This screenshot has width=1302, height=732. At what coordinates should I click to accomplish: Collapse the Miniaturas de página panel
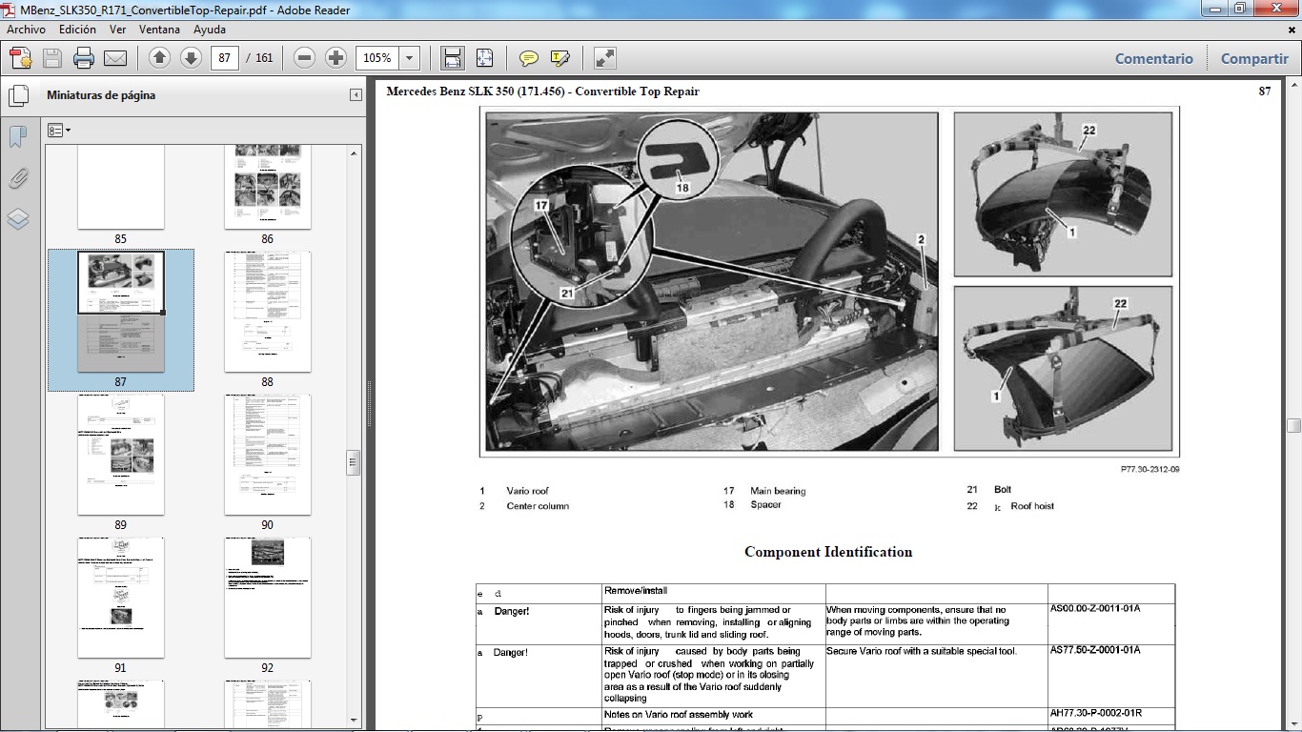[357, 95]
